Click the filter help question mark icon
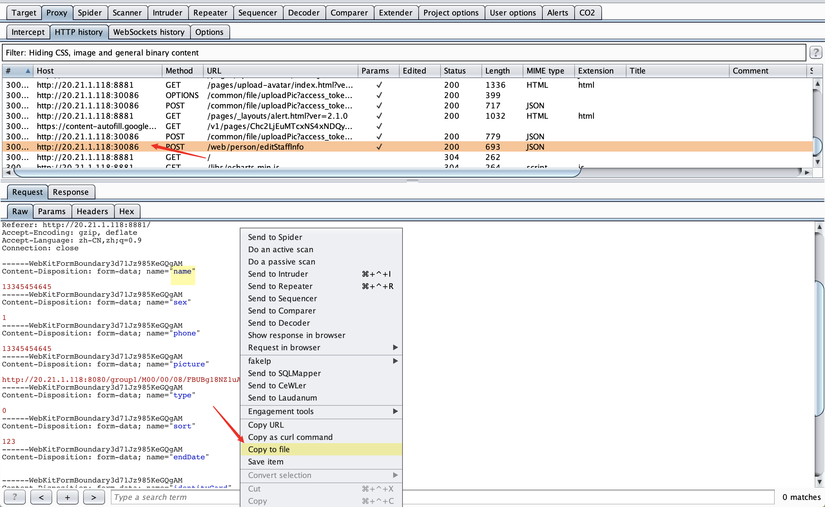 pos(816,53)
